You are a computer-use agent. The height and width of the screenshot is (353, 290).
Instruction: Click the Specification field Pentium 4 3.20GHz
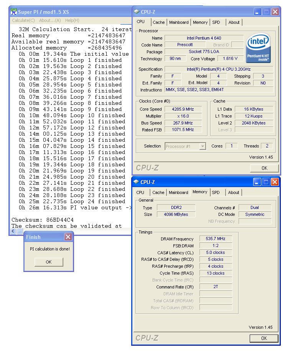(x=219, y=69)
